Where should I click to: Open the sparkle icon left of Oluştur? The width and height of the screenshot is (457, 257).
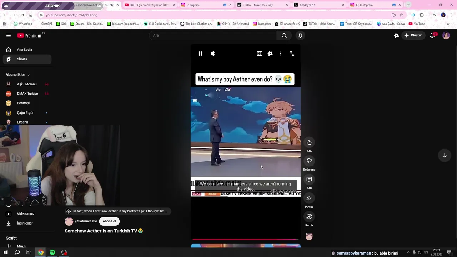396,35
